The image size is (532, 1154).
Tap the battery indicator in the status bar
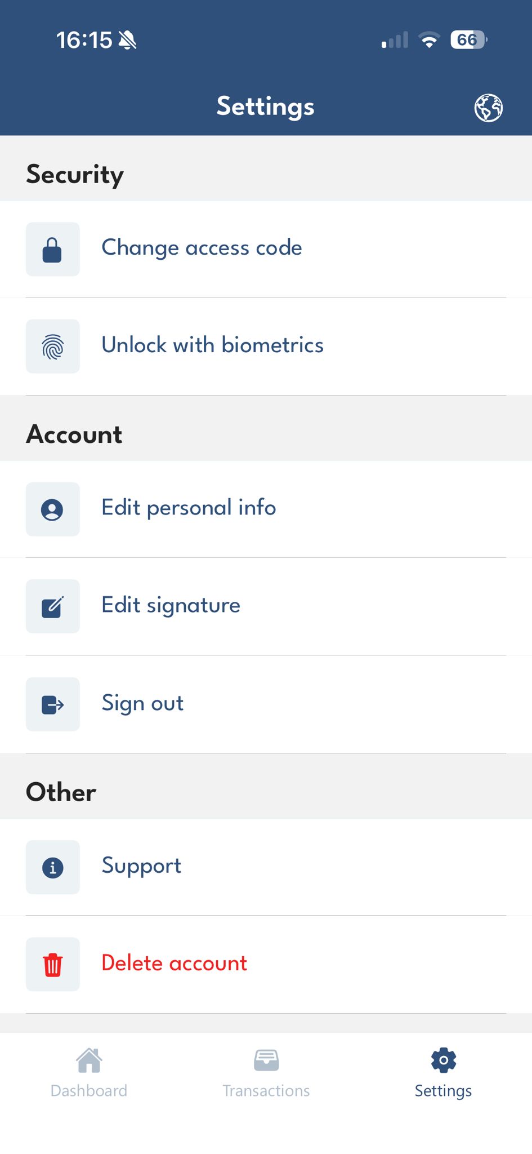click(466, 39)
